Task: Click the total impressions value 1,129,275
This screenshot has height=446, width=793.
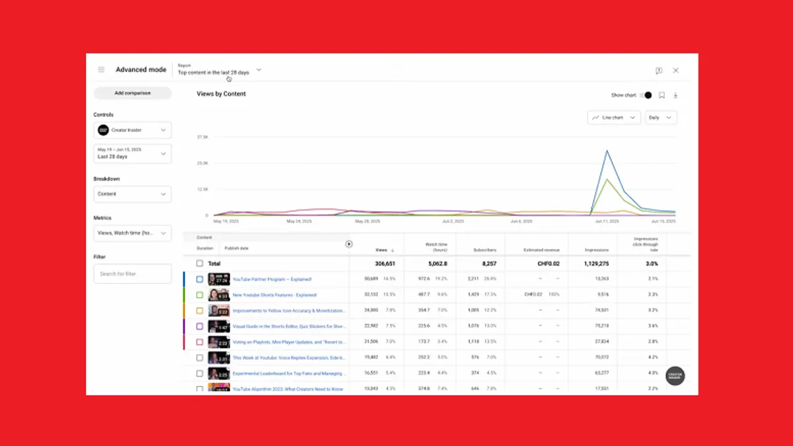Action: [x=596, y=264]
